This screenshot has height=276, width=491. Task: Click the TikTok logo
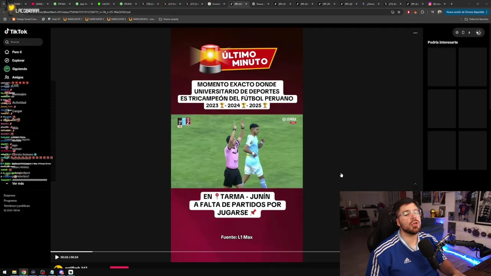[x=16, y=31]
